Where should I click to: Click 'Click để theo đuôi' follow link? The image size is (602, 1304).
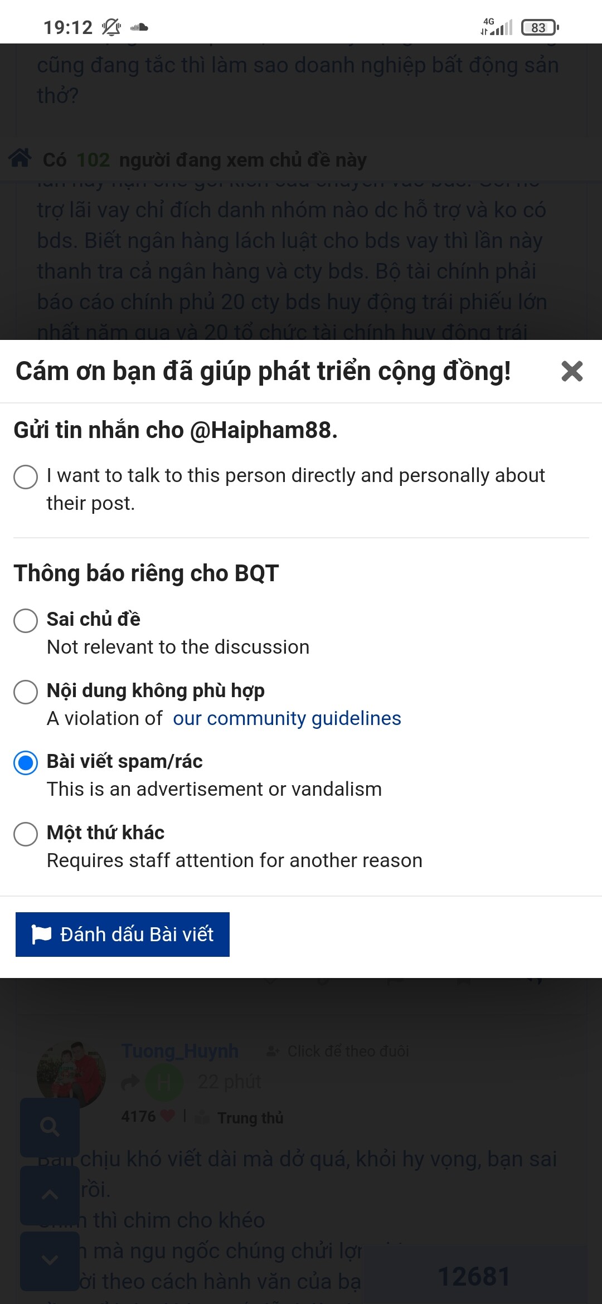(347, 1051)
